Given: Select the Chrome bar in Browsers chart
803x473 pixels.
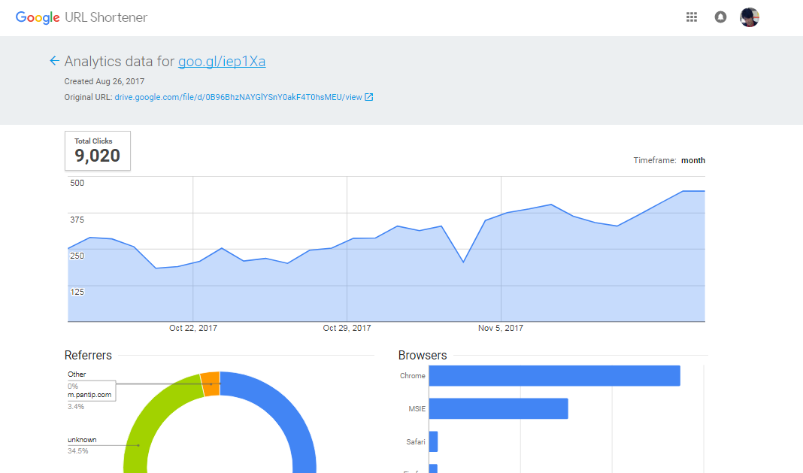Looking at the screenshot, I should click(x=555, y=376).
